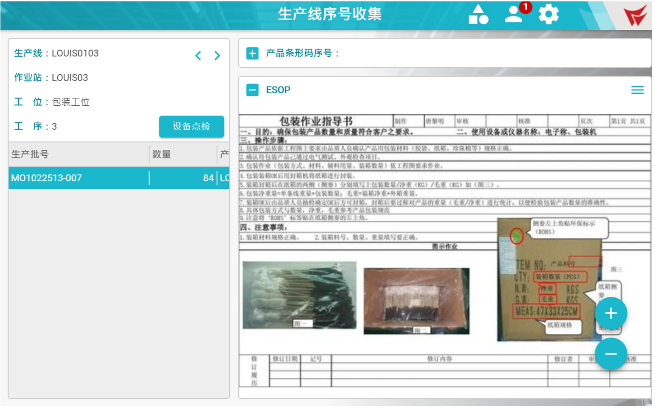The height and width of the screenshot is (409, 655).
Task: Collapse the ESOP section
Action: point(252,90)
